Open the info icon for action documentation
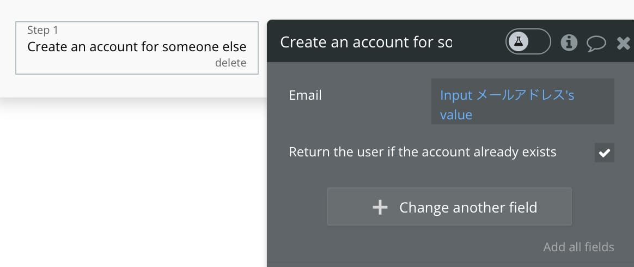This screenshot has height=267, width=634. click(x=569, y=42)
